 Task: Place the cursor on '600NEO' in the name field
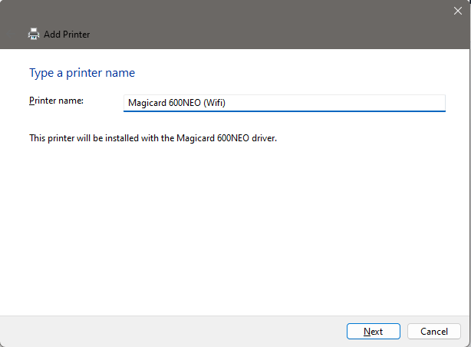coord(185,103)
